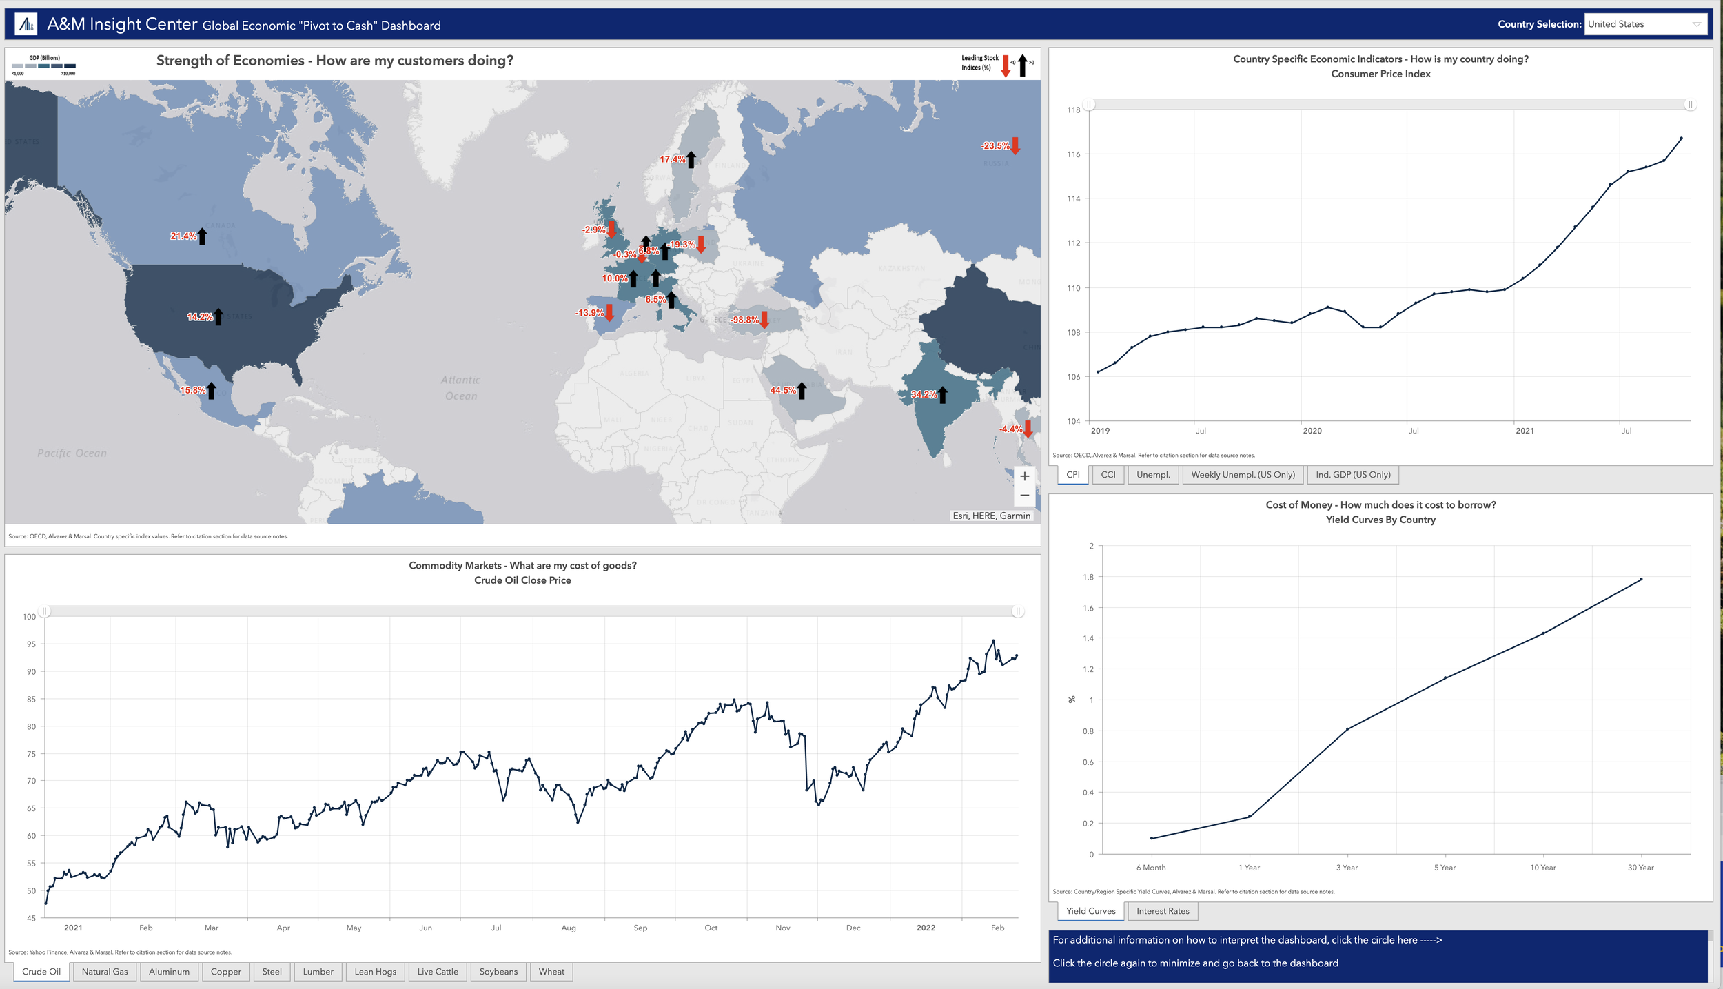Select the Copper commodity tab
The image size is (1723, 989).
225,971
